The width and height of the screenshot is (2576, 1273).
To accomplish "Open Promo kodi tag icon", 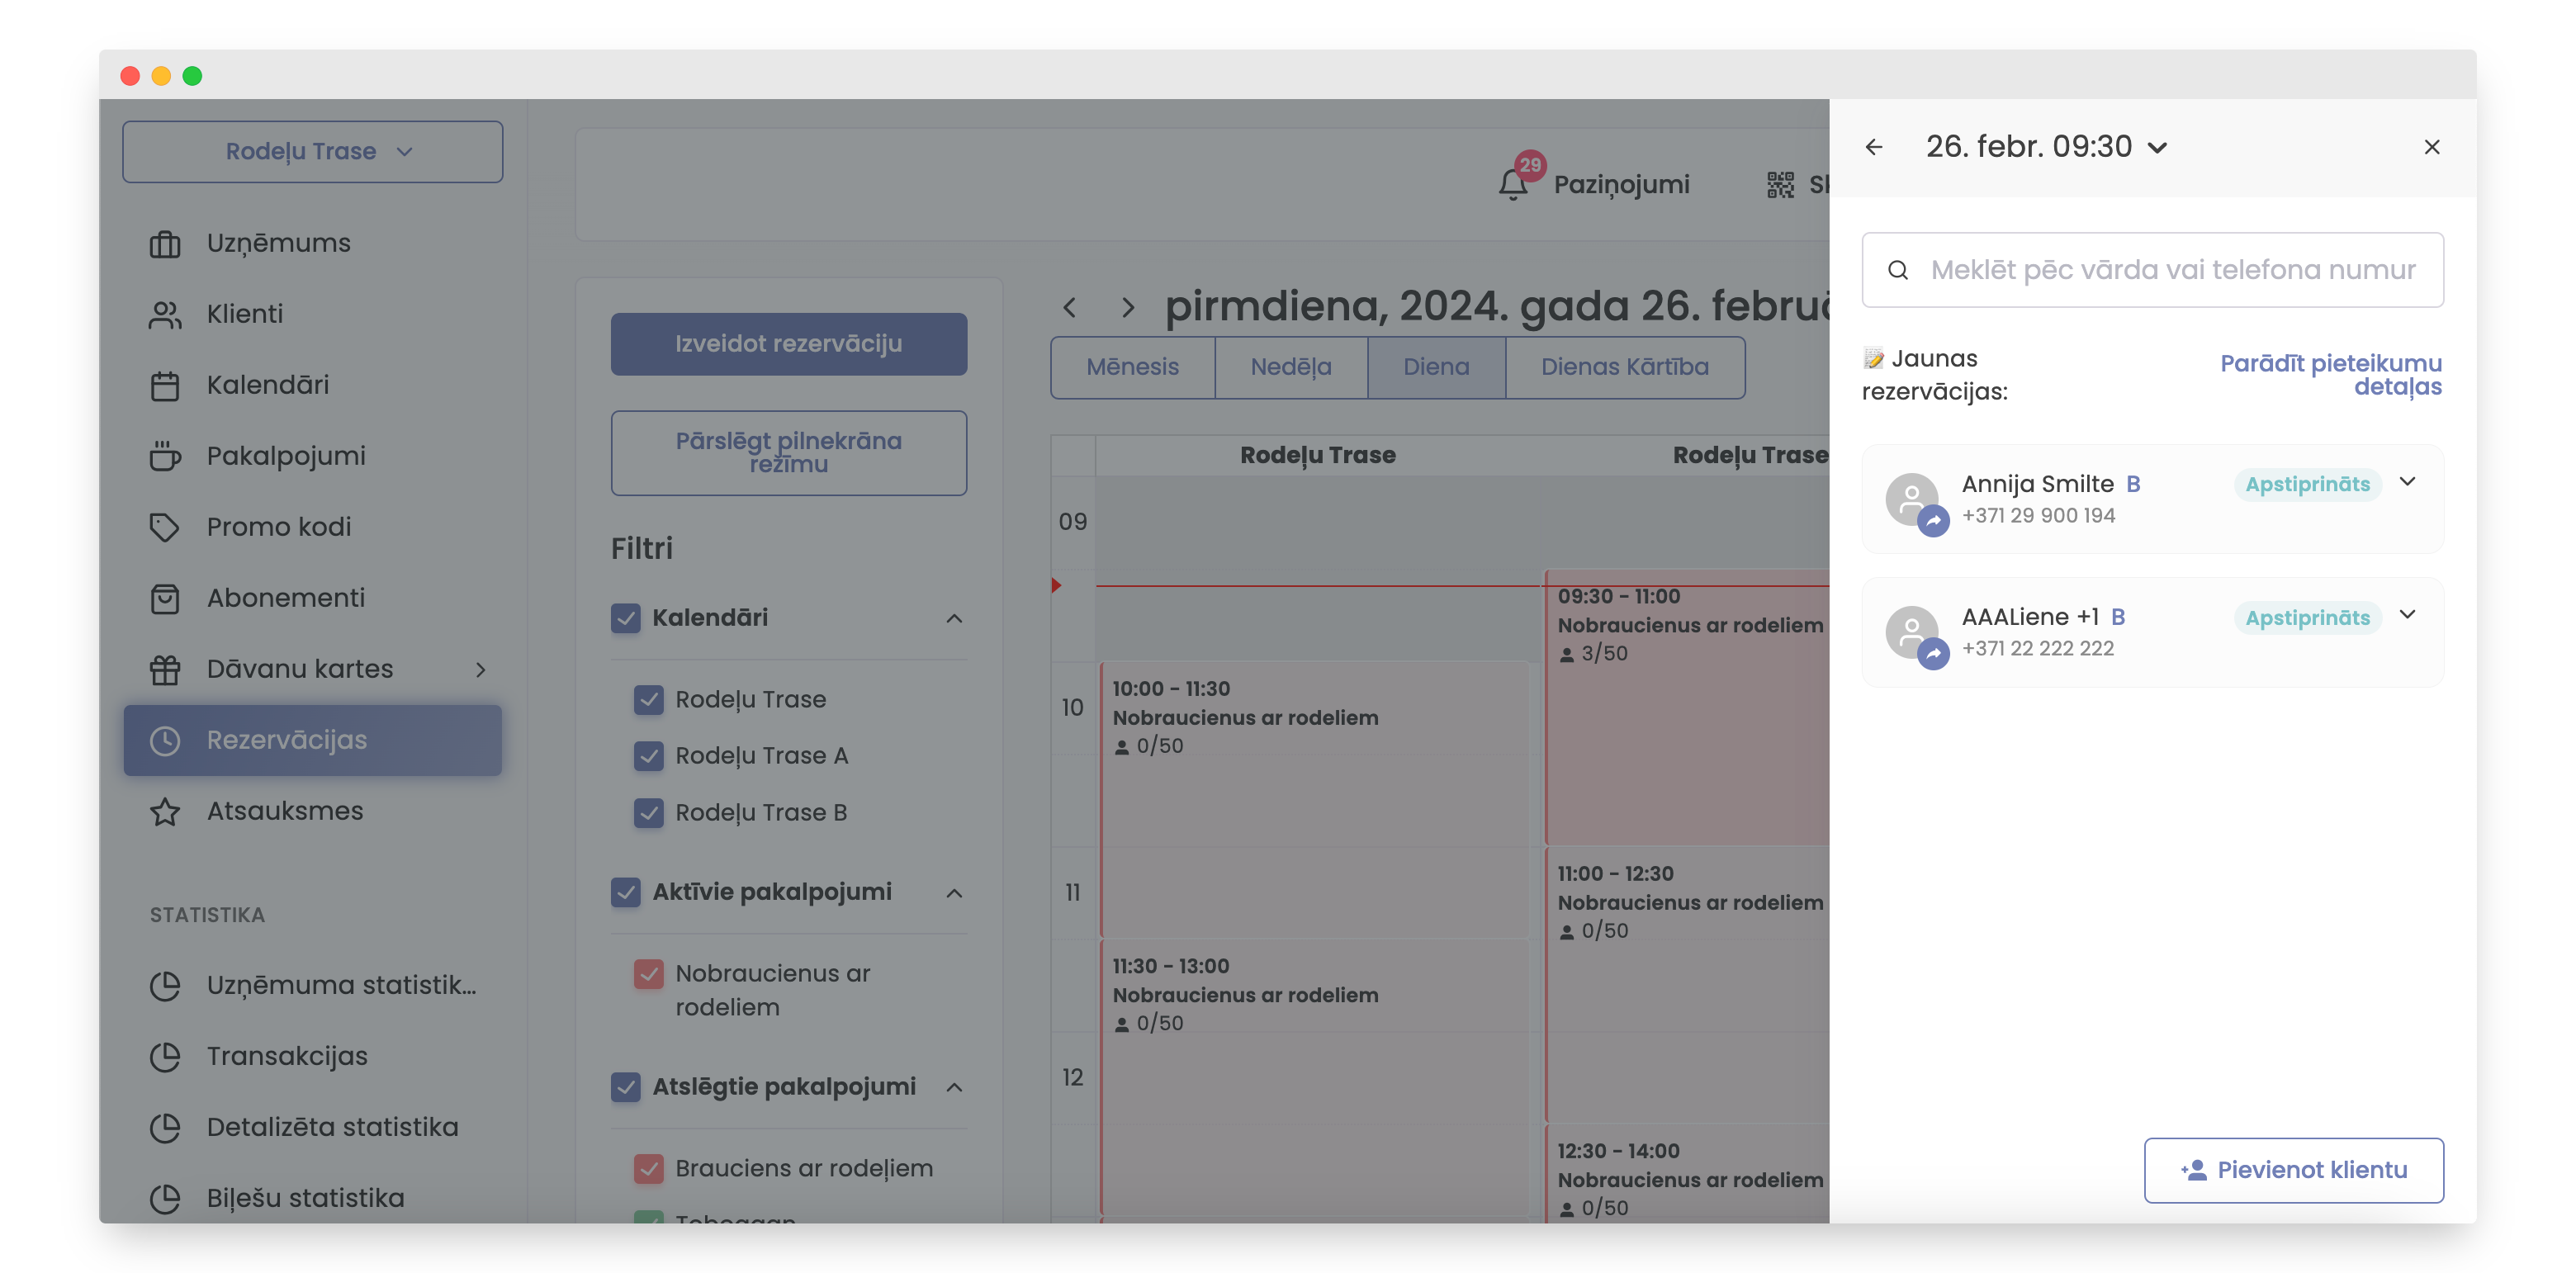I will (x=164, y=527).
